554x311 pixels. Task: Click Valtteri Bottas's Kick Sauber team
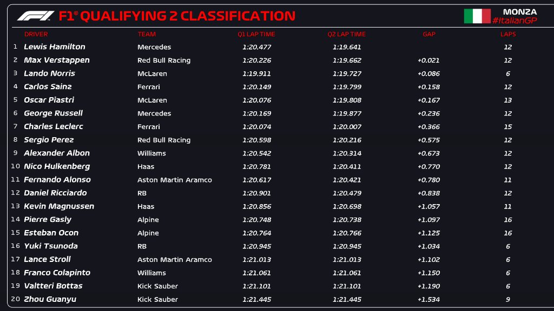(157, 286)
